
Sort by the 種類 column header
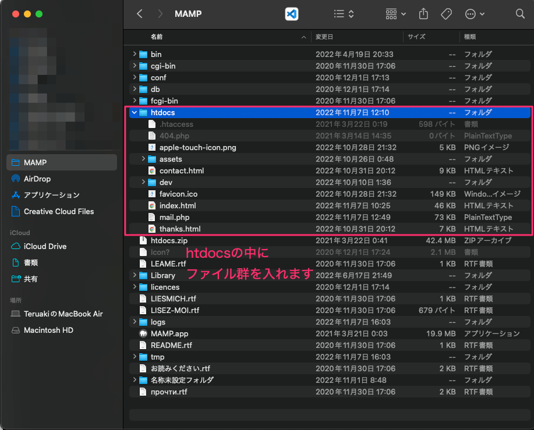(x=469, y=37)
